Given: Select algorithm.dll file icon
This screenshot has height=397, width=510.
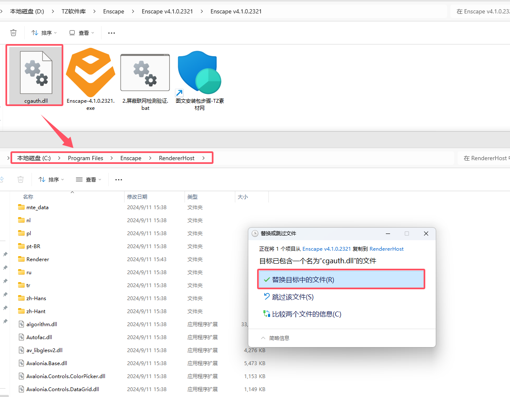Looking at the screenshot, I should 22,324.
